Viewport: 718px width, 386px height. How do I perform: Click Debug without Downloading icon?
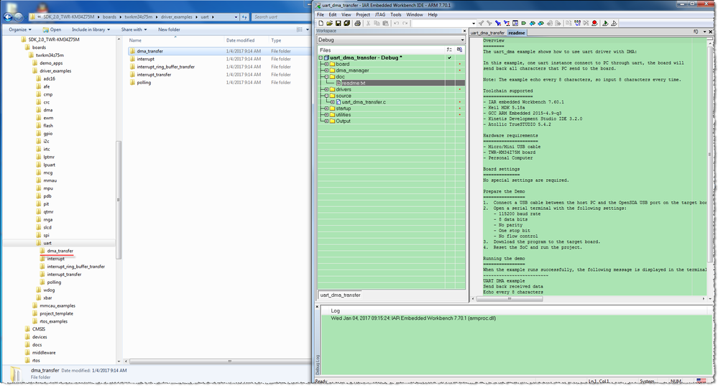(x=614, y=23)
